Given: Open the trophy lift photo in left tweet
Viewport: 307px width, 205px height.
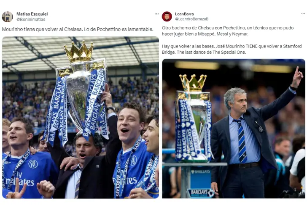Looking at the screenshot, I should [81, 118].
